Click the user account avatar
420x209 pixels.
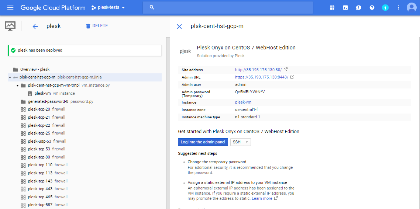coord(411,8)
